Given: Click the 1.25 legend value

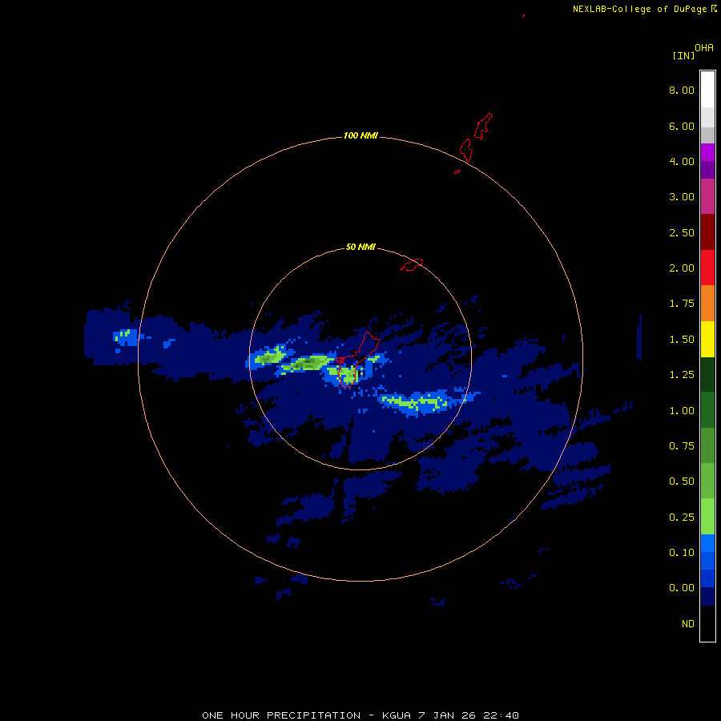Looking at the screenshot, I should point(682,375).
